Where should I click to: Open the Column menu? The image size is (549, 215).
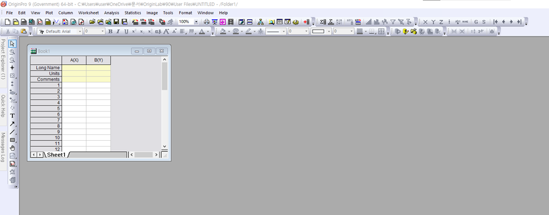tap(65, 13)
